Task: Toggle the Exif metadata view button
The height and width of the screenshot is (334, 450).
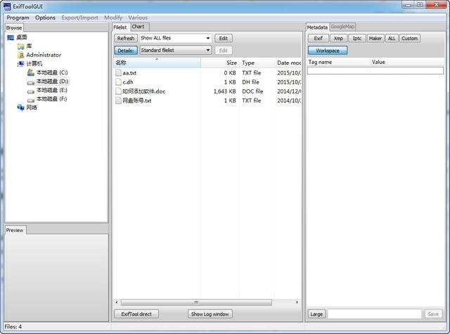Action: [318, 38]
